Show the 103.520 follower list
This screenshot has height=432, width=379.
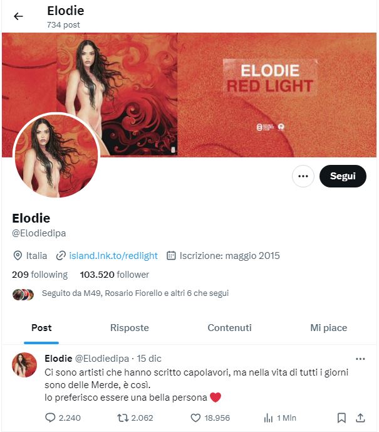(115, 275)
